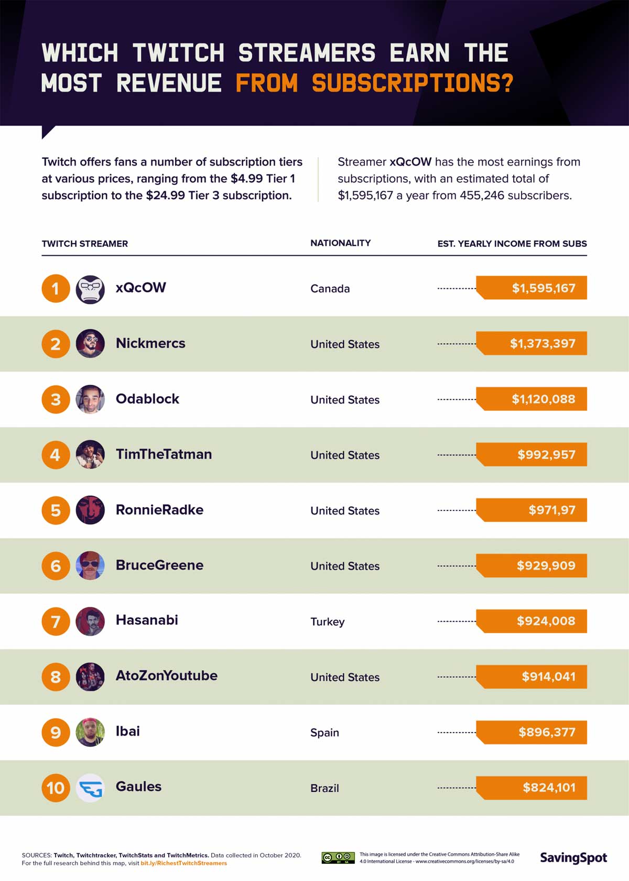Click Nickmercs' profile avatar
The image size is (629, 881).
pyautogui.click(x=90, y=344)
